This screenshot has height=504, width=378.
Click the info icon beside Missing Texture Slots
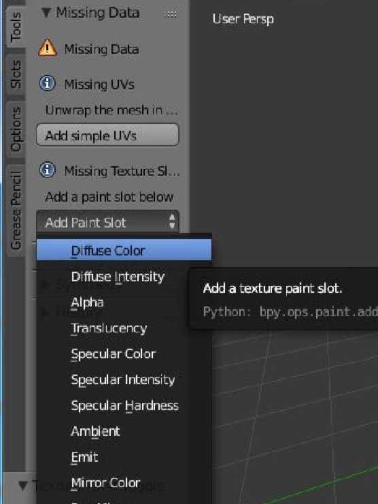point(48,170)
